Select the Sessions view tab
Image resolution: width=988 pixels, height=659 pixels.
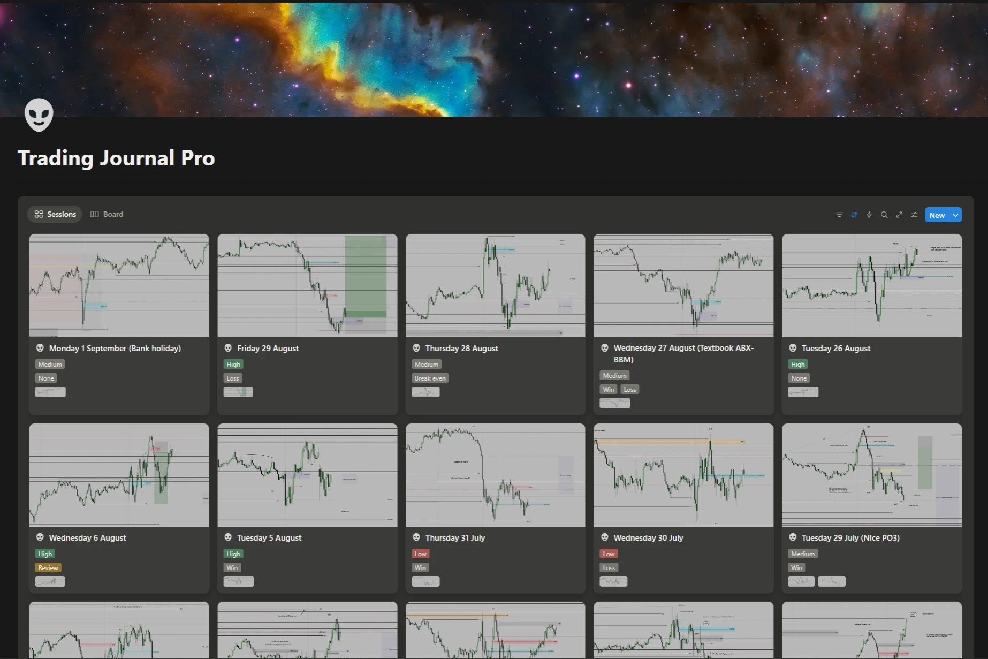tap(54, 214)
